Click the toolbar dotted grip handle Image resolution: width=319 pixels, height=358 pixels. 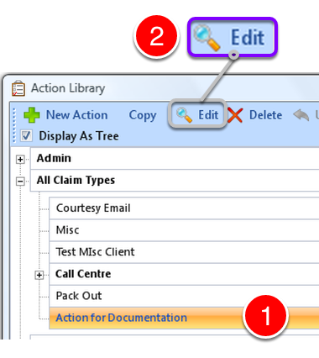point(14,125)
